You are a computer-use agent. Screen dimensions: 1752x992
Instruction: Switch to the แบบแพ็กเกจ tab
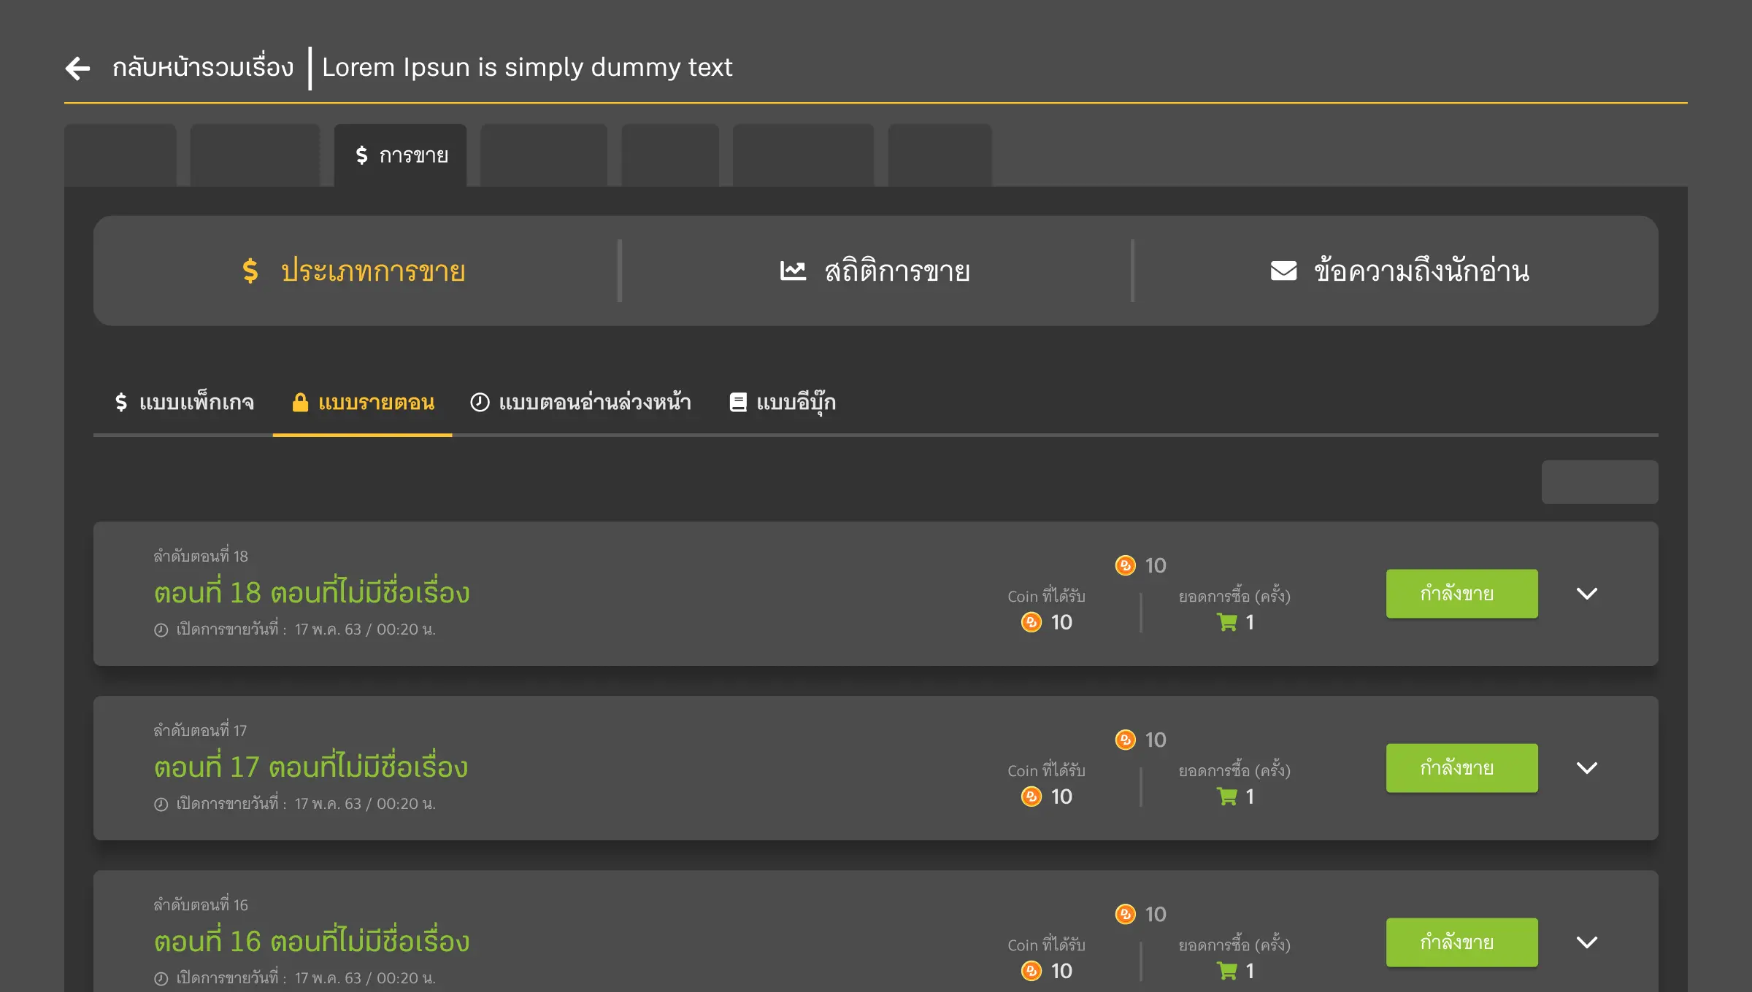pyautogui.click(x=184, y=403)
